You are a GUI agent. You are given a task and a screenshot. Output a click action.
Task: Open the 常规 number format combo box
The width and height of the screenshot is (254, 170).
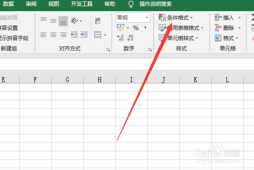point(133,17)
